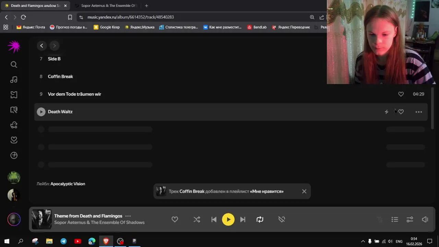This screenshot has height=247, width=439.
Task: Open the share icon in the address bar
Action: [322, 17]
